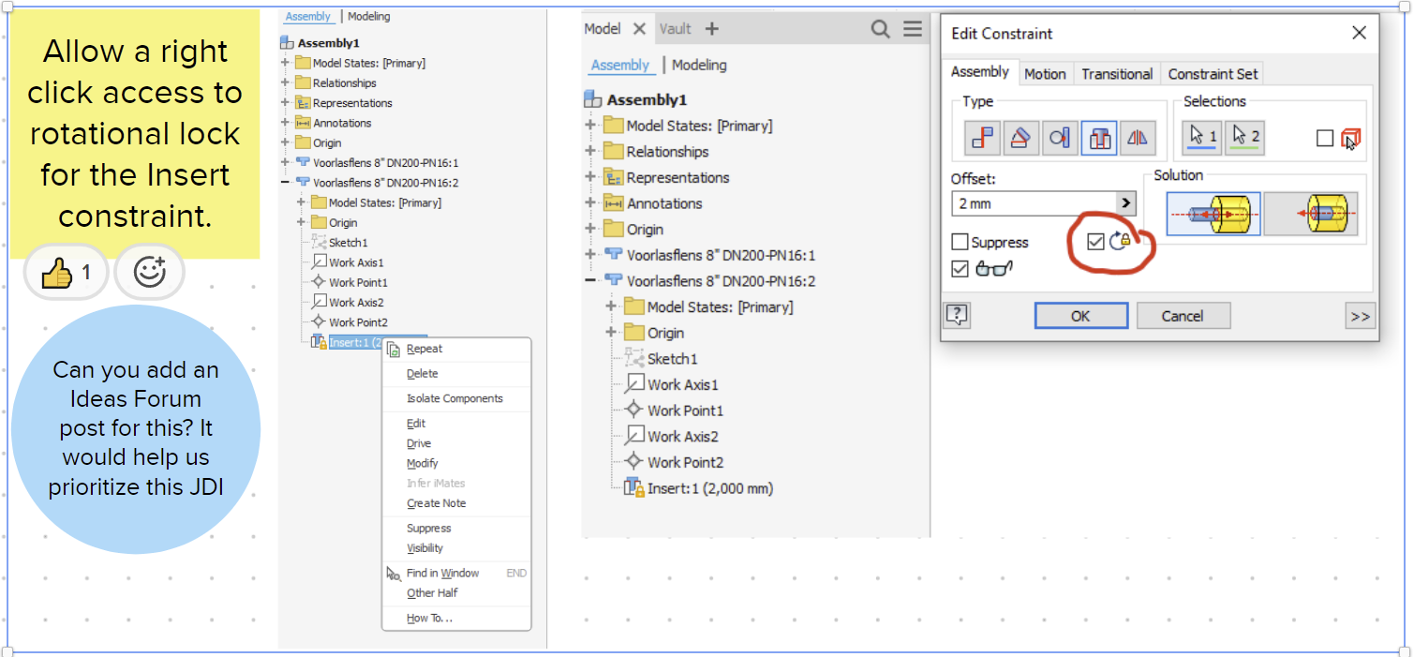Select the Angle constraint type icon

(x=1021, y=138)
